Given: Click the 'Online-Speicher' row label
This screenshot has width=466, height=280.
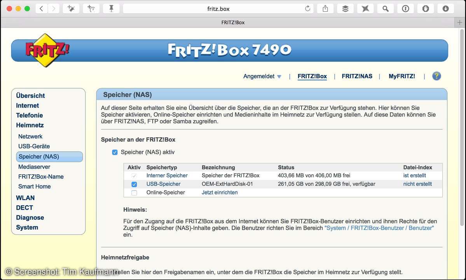Looking at the screenshot, I should click(x=166, y=192).
